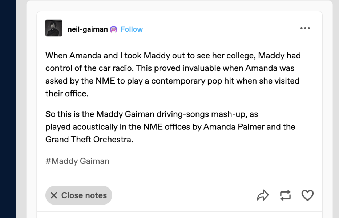Open the #Maddy Gaiman tag page
This screenshot has height=218, width=339.
coord(77,161)
